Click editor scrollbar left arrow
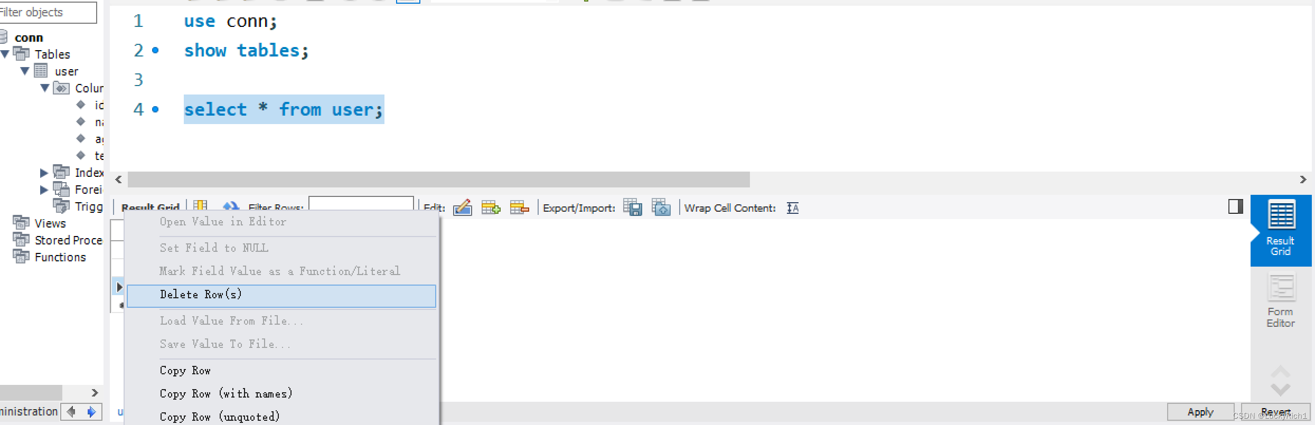The width and height of the screenshot is (1315, 425). click(x=118, y=180)
